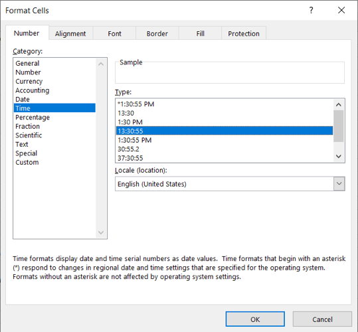This screenshot has height=332, width=358.
Task: Click the Category list scroll down arrow
Action: point(101,232)
